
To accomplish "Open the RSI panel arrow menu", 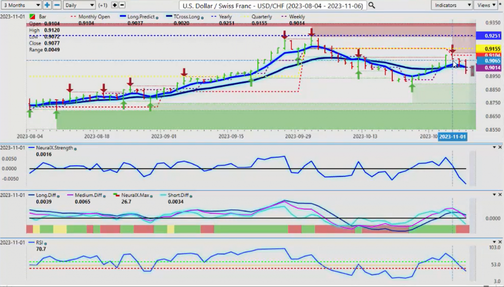I will pos(494,242).
